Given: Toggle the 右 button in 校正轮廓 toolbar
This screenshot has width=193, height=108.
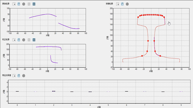Looking at the screenshot, I should [34, 40].
